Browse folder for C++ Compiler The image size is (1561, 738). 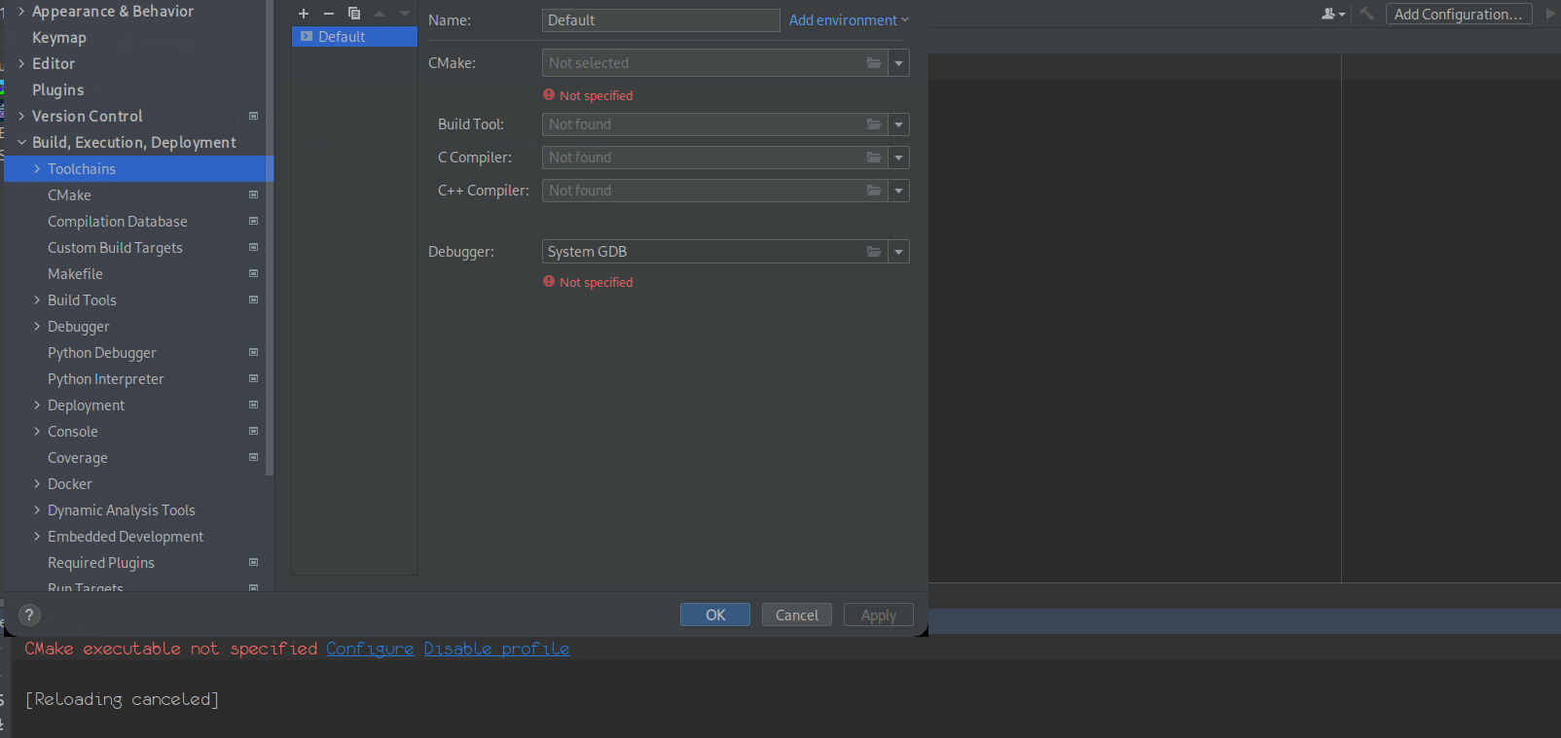tap(874, 191)
